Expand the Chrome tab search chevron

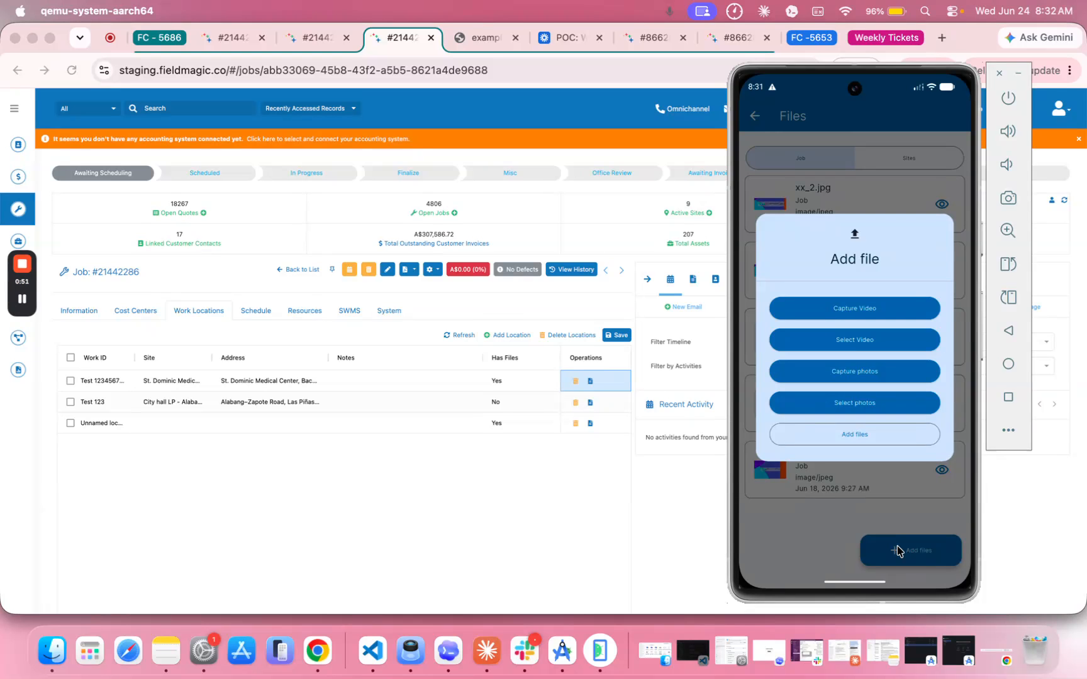point(80,38)
